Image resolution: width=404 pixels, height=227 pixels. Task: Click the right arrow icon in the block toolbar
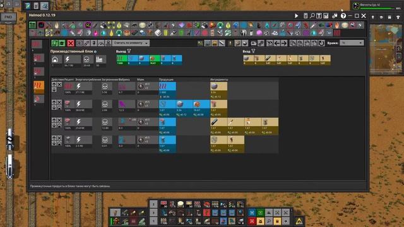(x=283, y=43)
